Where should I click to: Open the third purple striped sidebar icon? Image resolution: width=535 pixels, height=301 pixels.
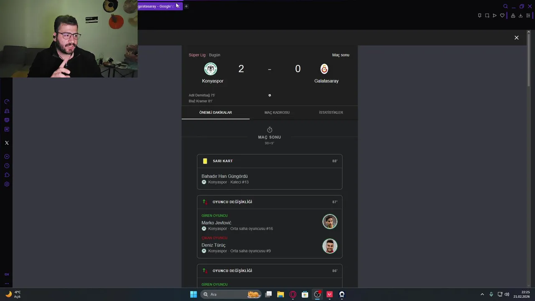point(7,120)
